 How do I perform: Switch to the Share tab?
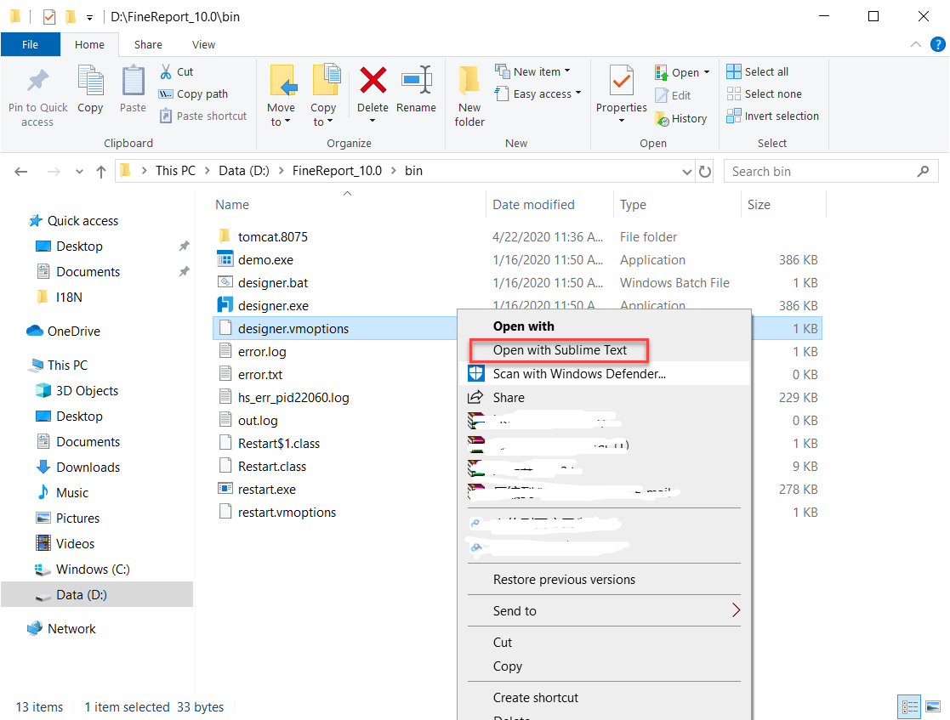click(x=148, y=44)
